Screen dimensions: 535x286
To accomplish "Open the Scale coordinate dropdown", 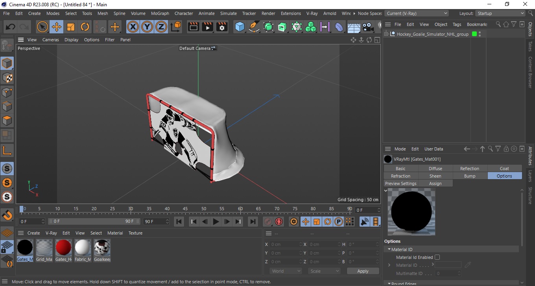I will click(324, 271).
